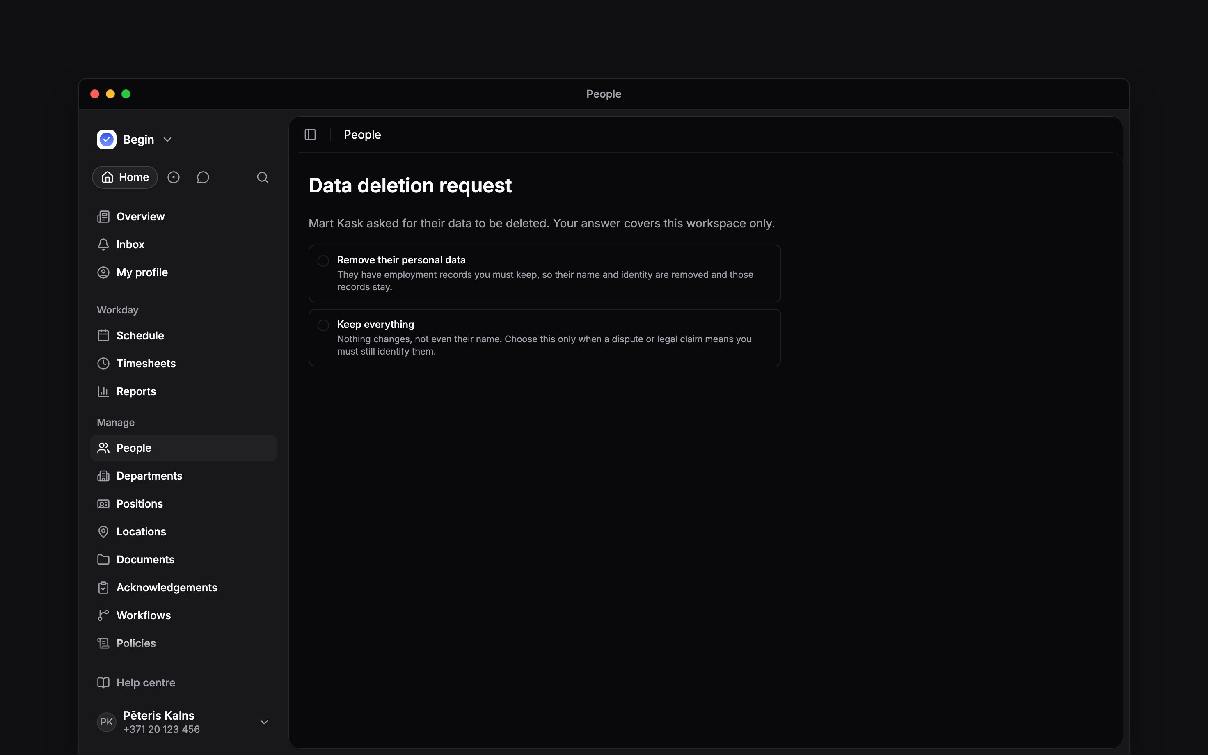Open Acknowledgements page

pyautogui.click(x=184, y=588)
